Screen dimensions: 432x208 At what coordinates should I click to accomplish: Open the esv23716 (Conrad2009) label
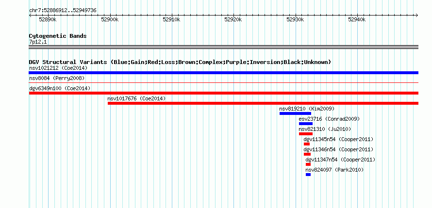pyautogui.click(x=329, y=119)
